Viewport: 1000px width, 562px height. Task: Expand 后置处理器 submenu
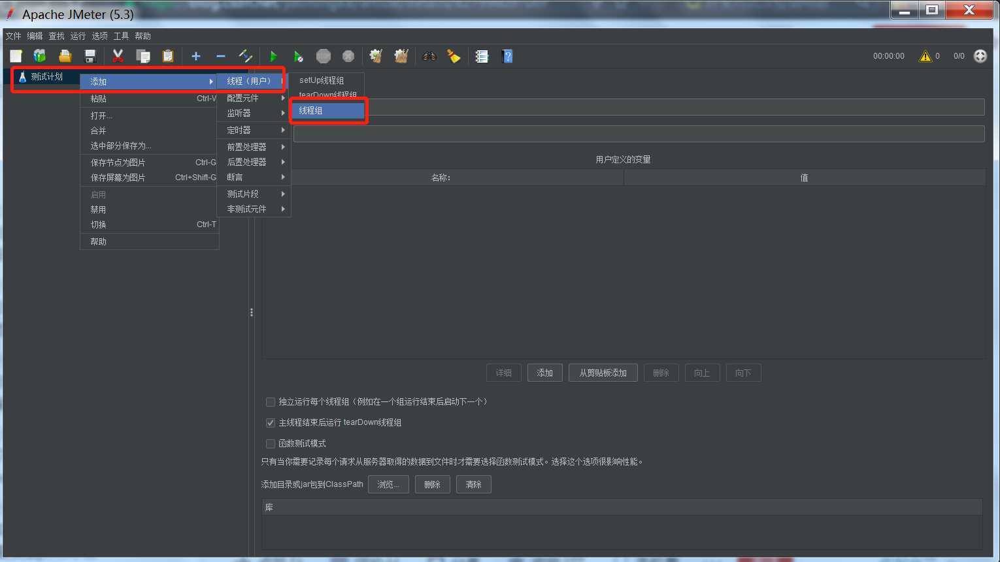coord(254,162)
